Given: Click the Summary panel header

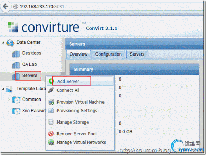Looking at the screenshot, I should click(x=134, y=69).
